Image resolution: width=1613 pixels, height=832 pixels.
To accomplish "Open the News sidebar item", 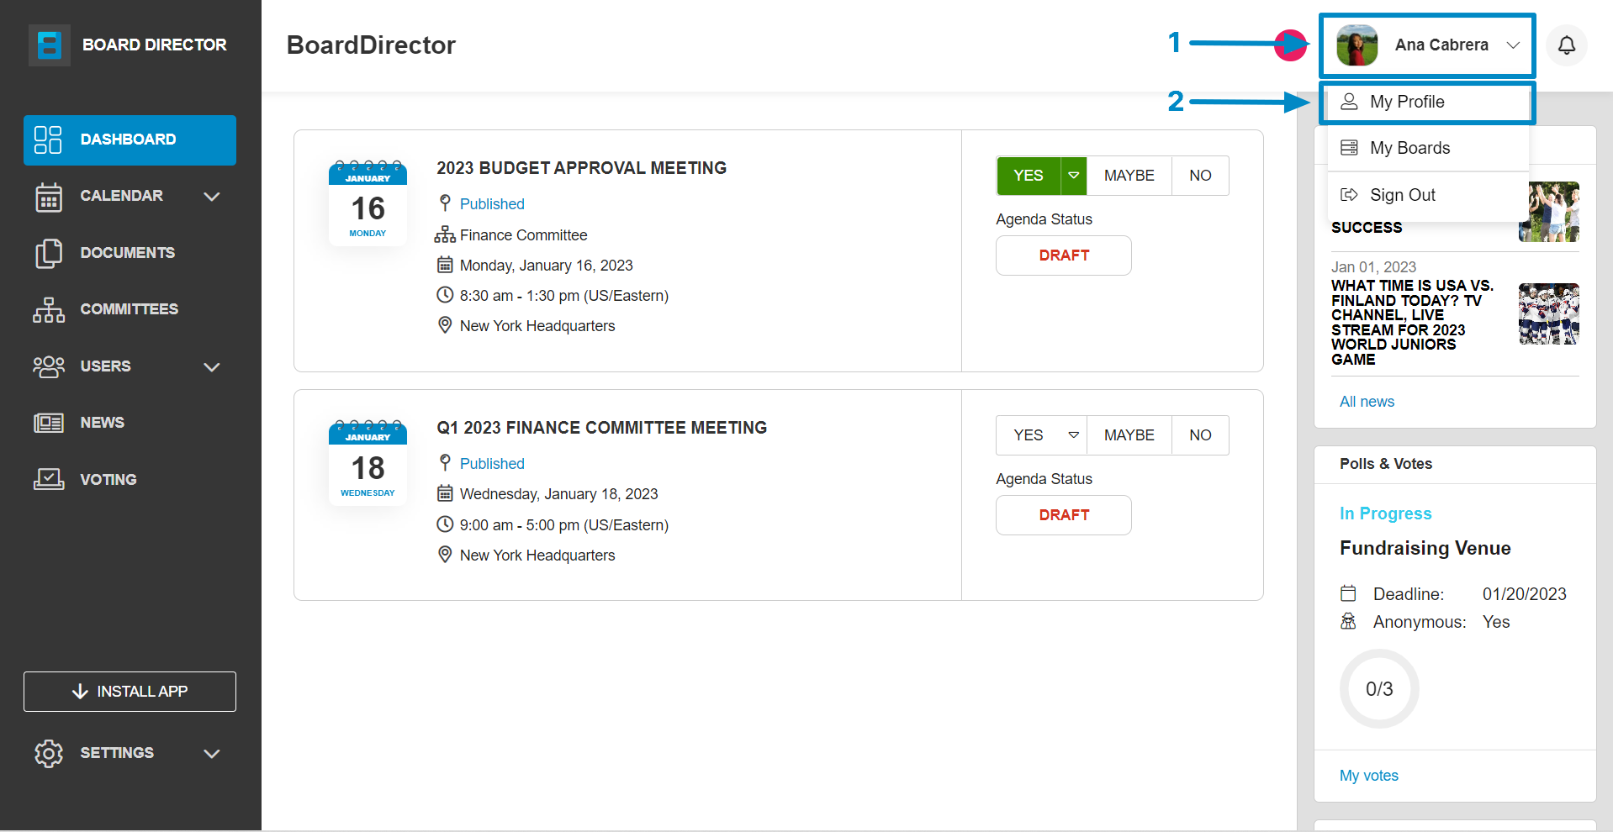I will [x=130, y=423].
